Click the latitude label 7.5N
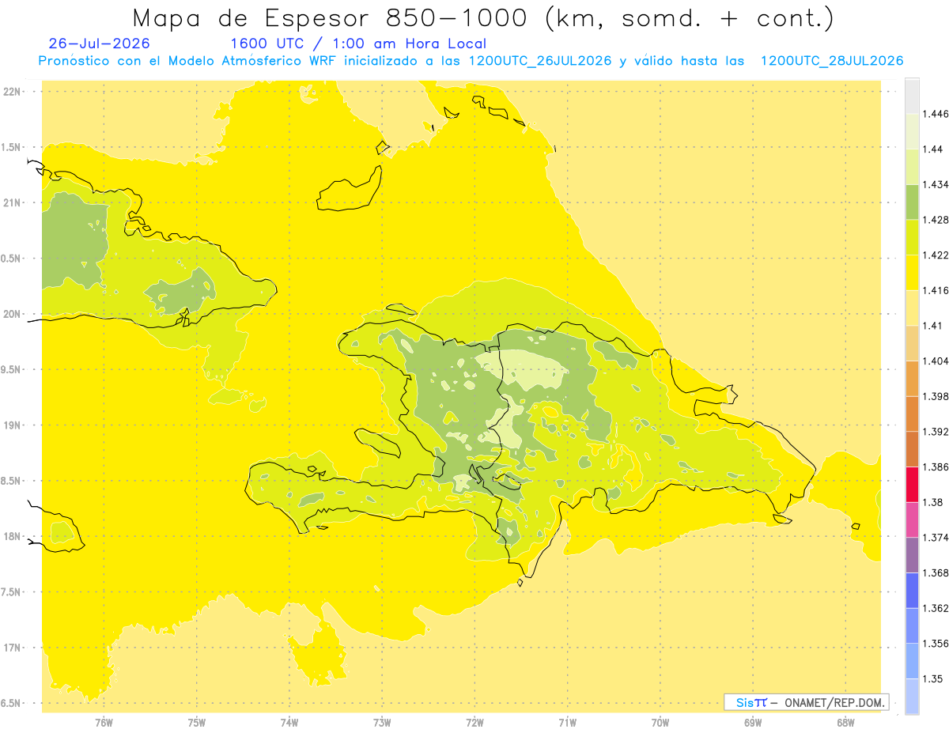 coord(11,592)
